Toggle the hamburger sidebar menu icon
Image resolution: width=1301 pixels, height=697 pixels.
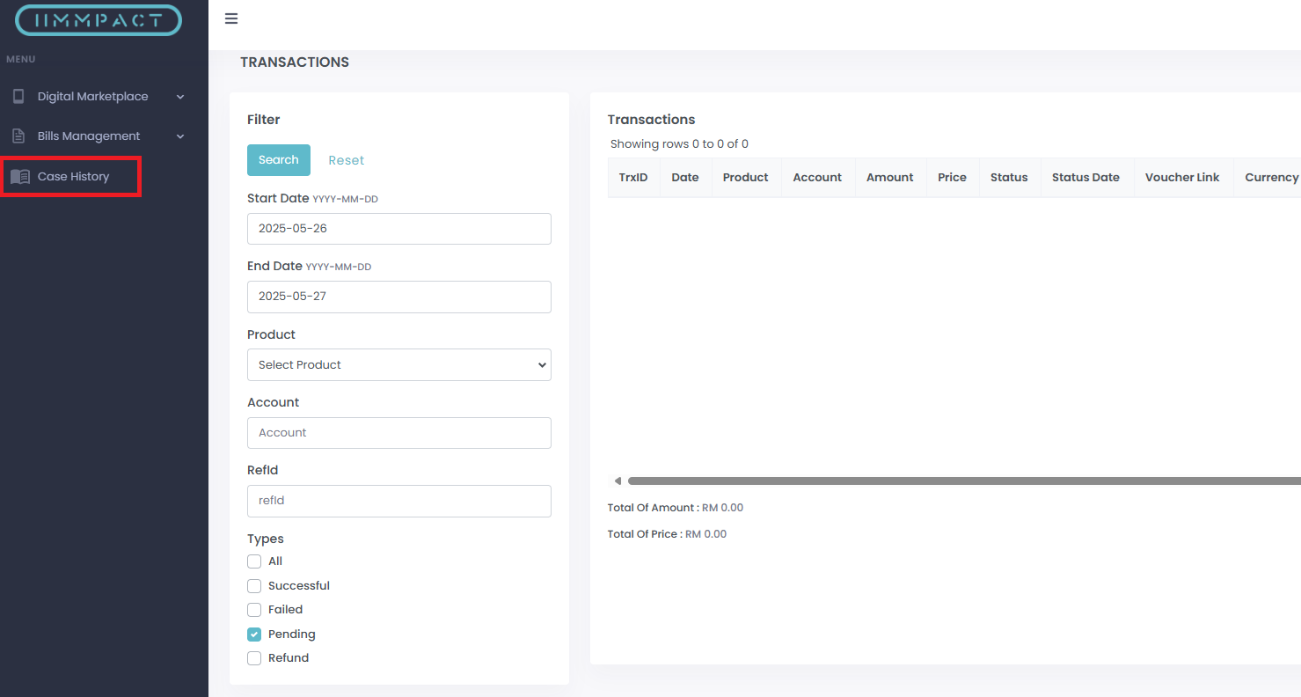point(231,19)
